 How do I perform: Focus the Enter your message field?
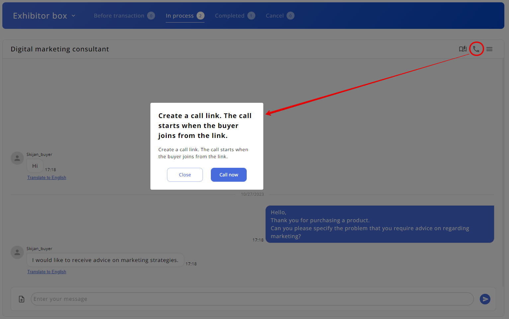point(252,299)
